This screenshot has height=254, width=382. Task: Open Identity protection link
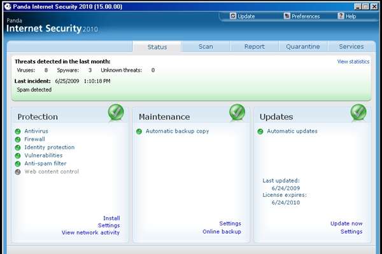point(50,147)
